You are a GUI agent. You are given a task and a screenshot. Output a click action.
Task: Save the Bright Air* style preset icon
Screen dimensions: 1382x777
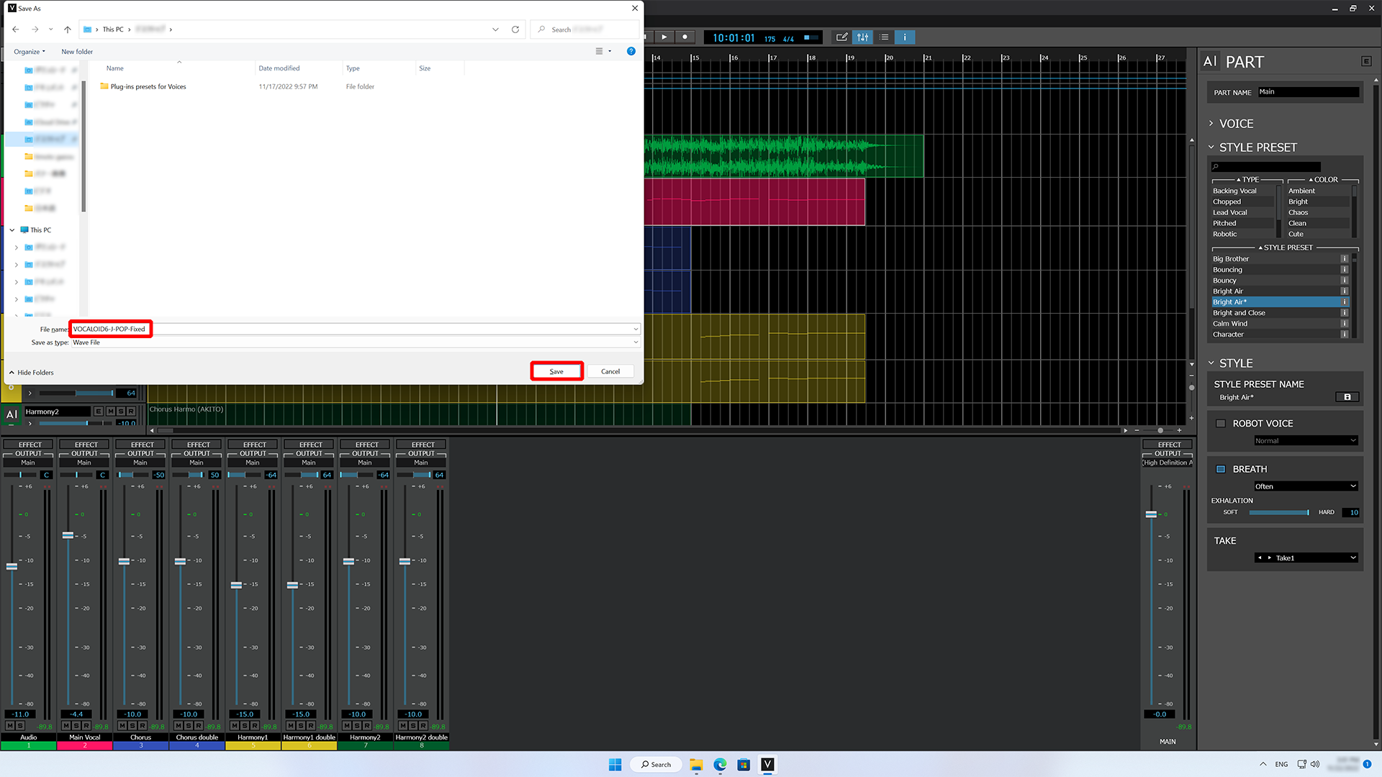(x=1347, y=397)
